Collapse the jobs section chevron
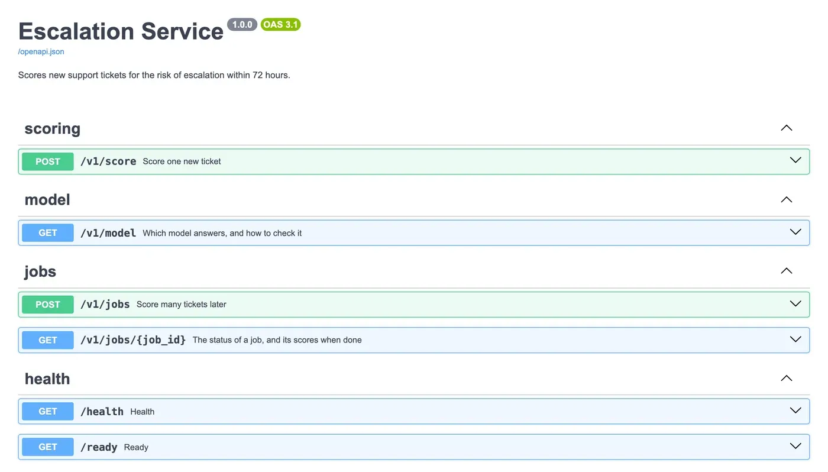 coord(786,271)
